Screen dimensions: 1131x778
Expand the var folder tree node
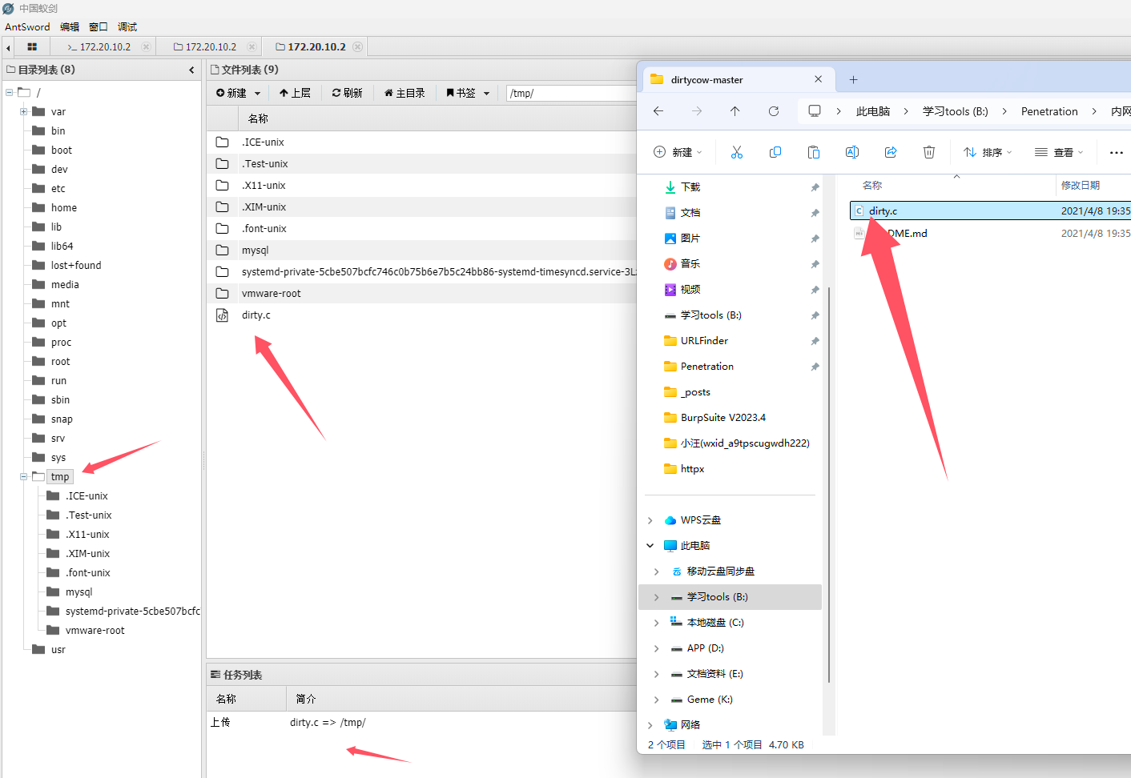point(23,112)
